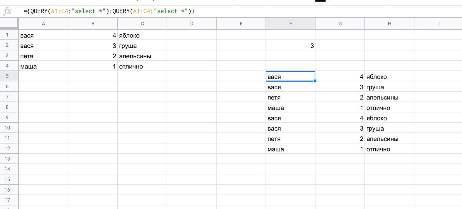Click cell A4 containing маша
The image size is (462, 209).
point(43,67)
